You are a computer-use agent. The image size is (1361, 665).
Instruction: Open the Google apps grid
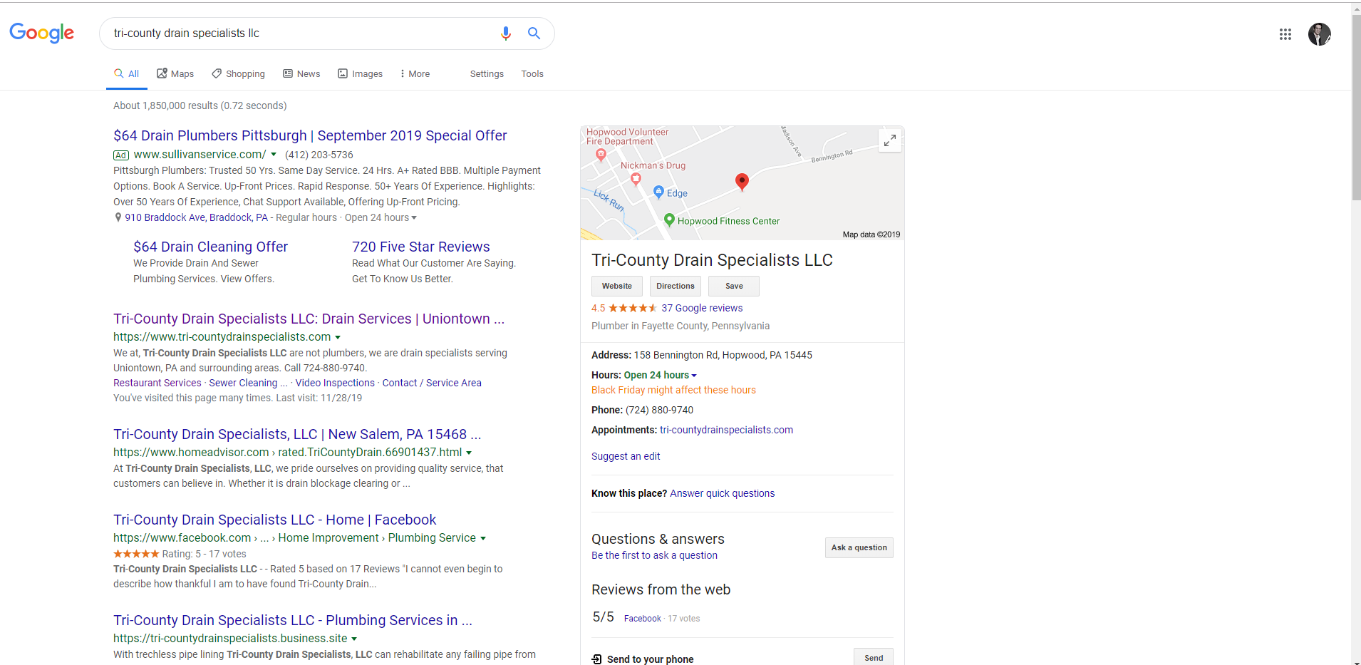coord(1285,34)
